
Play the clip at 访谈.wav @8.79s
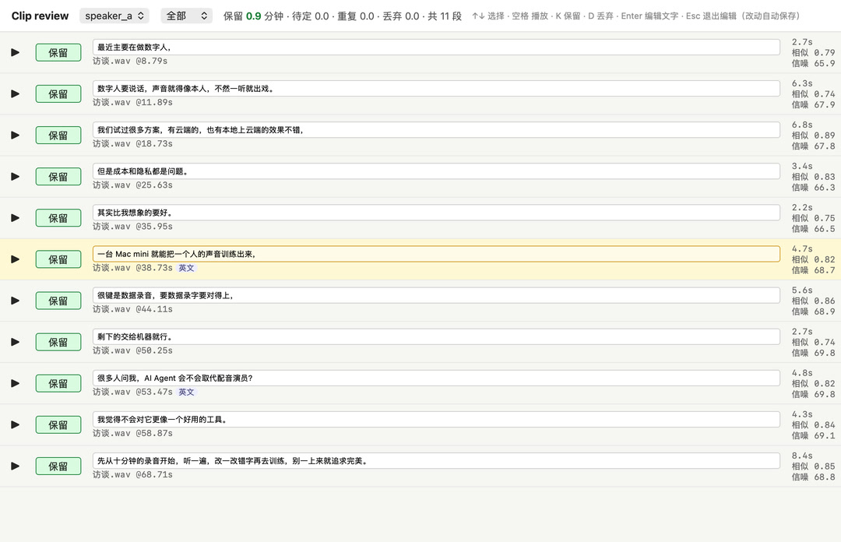pyautogui.click(x=15, y=53)
